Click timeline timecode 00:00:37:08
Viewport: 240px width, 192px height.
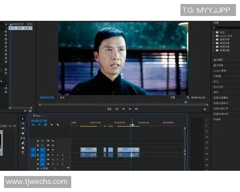tap(39, 121)
